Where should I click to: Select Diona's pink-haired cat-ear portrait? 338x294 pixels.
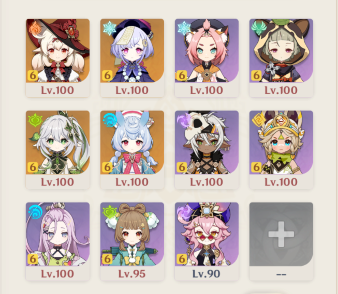point(207,51)
